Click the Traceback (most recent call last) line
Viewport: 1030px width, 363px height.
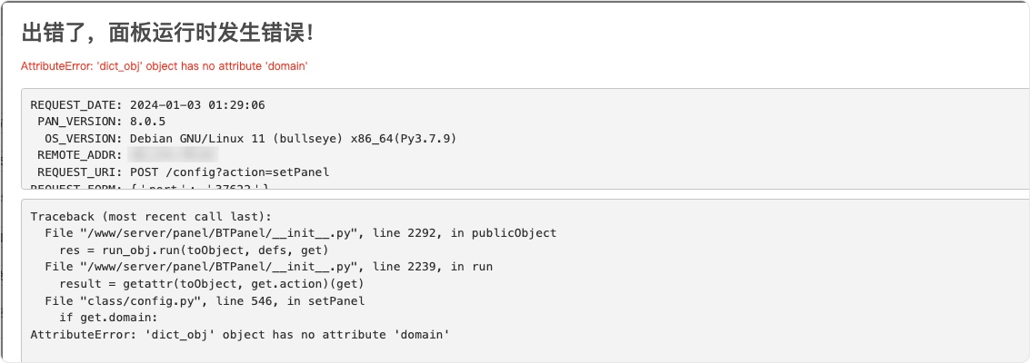click(151, 216)
